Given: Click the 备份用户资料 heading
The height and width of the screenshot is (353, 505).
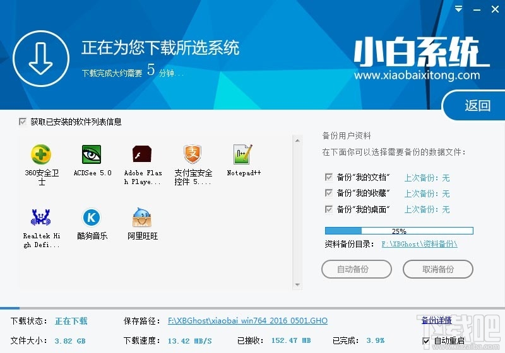Looking at the screenshot, I should [x=346, y=136].
